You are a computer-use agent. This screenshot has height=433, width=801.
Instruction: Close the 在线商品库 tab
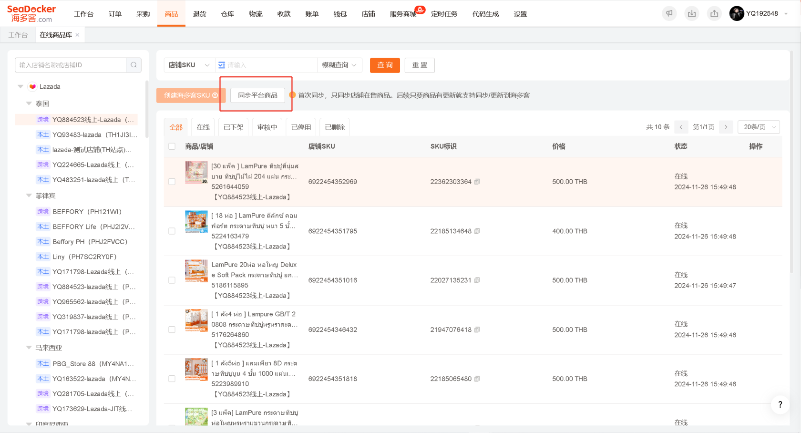[x=77, y=35]
